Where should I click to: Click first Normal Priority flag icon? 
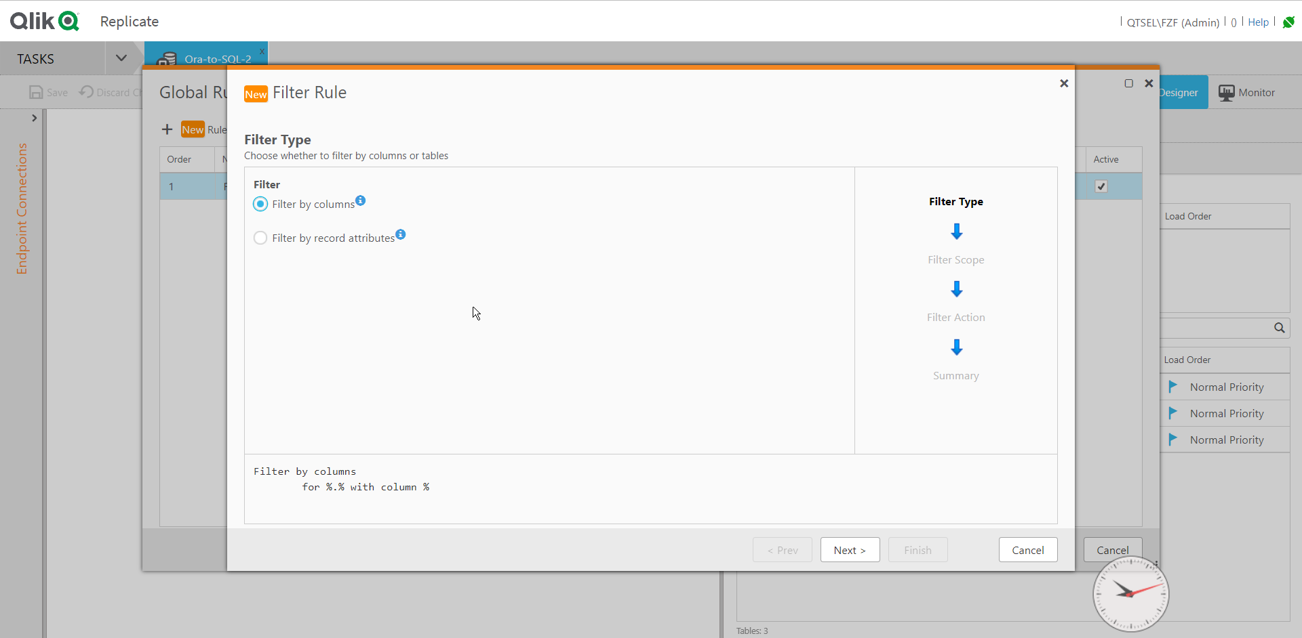(x=1172, y=387)
